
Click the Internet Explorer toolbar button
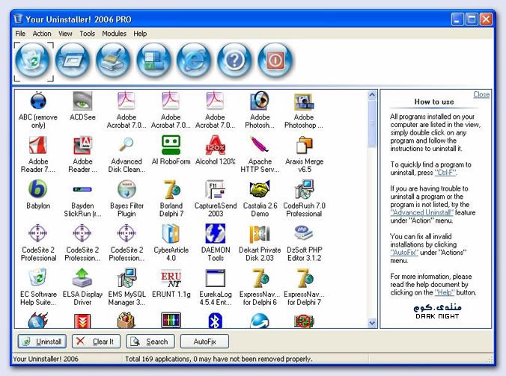(194, 61)
